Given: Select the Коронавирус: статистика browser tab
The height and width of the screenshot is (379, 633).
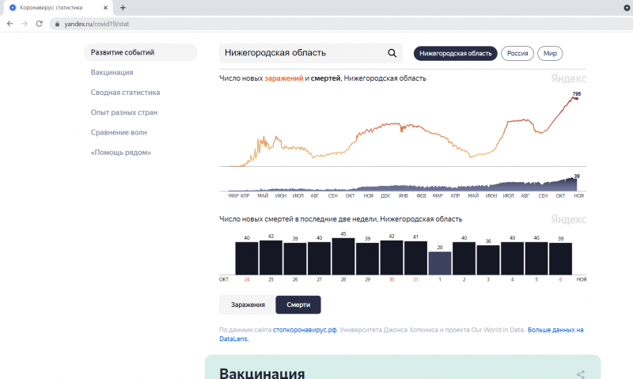Looking at the screenshot, I should 59,8.
